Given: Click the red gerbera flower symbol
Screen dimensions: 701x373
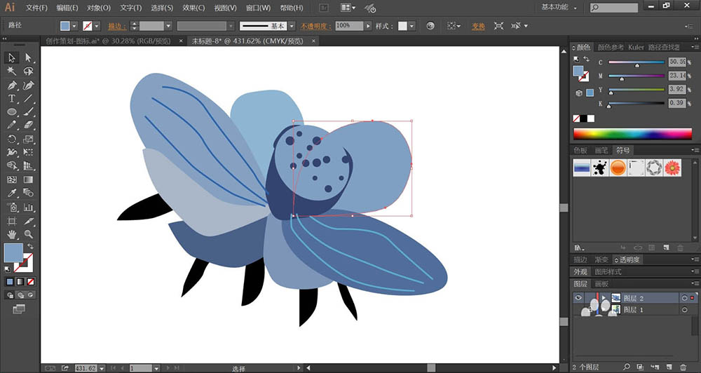Looking at the screenshot, I should [672, 168].
